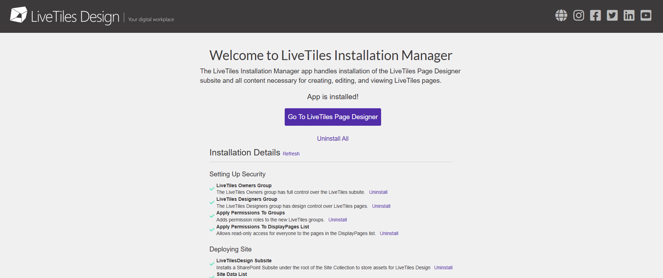This screenshot has height=278, width=663.
Task: Click the 'Site Data List' title
Action: click(232, 274)
